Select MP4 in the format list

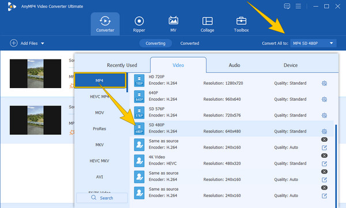tap(100, 81)
